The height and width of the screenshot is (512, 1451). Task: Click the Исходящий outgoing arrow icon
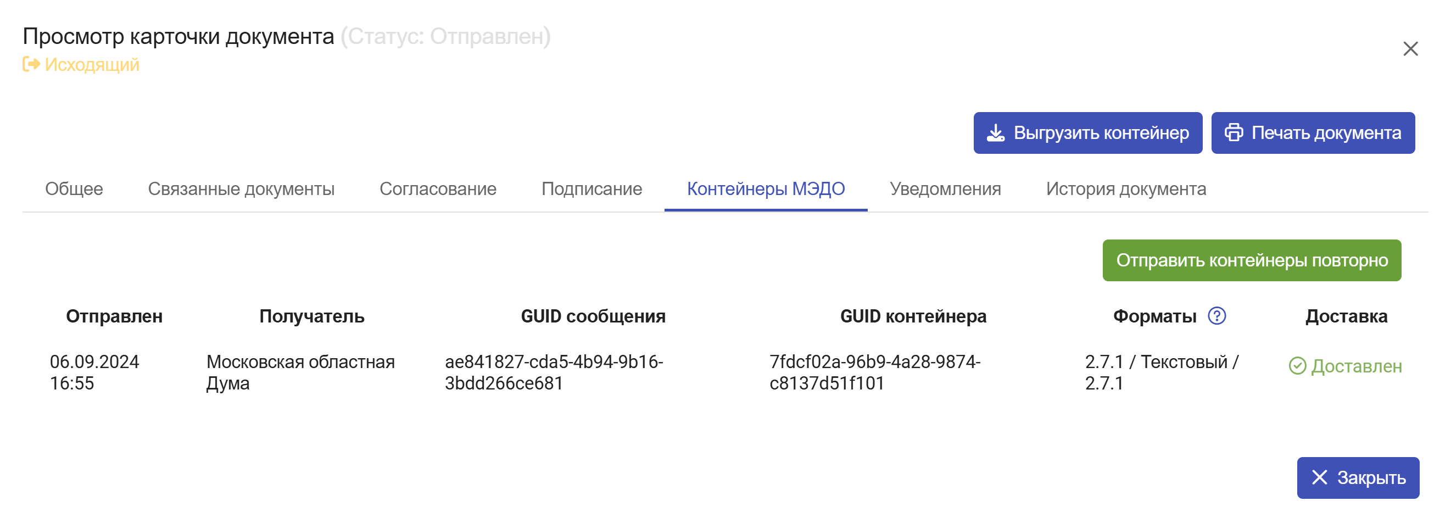click(x=31, y=65)
